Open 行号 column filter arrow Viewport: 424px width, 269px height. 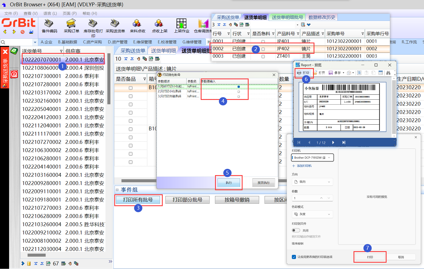click(229, 34)
